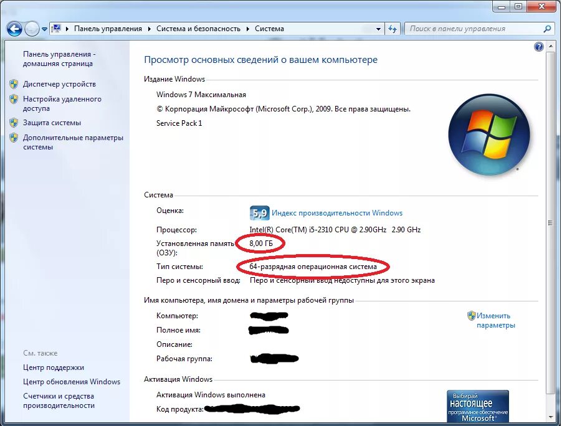Click Изменить параметры link

click(x=496, y=320)
